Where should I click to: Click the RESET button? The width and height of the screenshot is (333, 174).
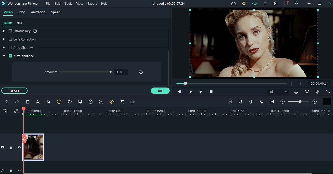14,91
